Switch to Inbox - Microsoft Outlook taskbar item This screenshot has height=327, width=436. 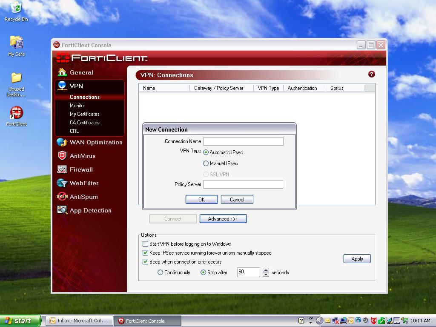(x=80, y=321)
